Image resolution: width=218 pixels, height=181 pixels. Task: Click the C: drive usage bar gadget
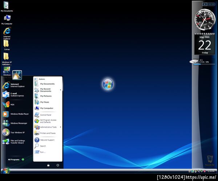click(204, 64)
